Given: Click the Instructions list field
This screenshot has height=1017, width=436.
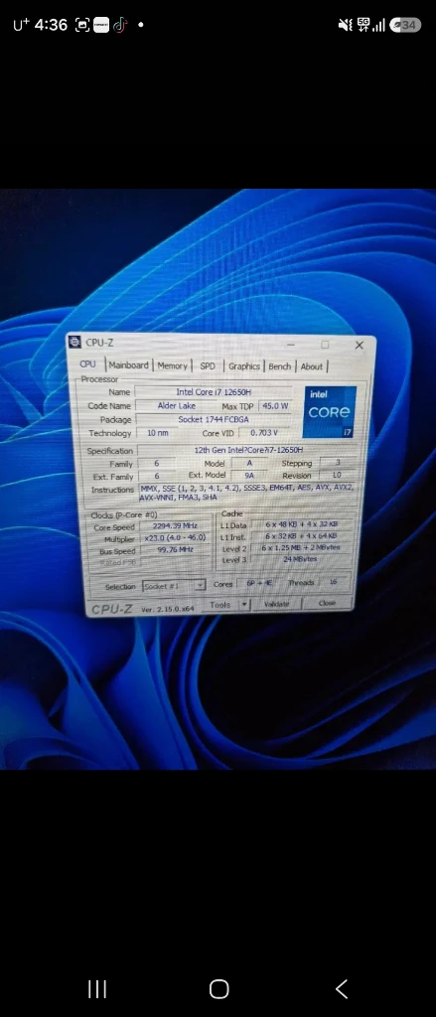Looking at the screenshot, I should [x=247, y=492].
